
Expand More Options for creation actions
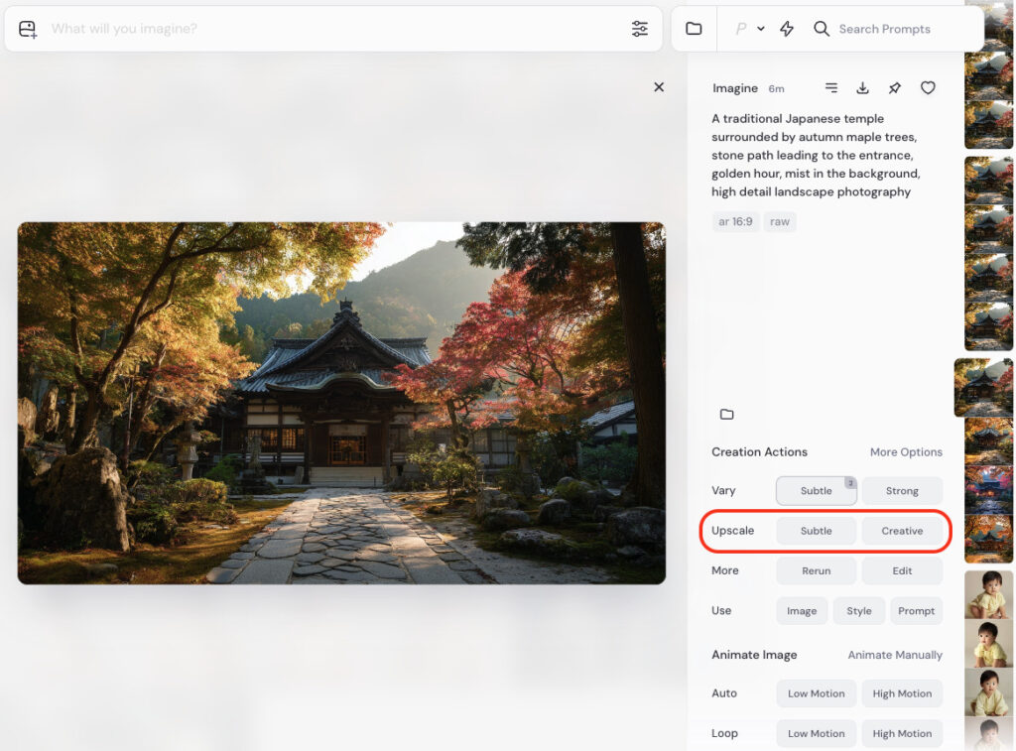906,452
